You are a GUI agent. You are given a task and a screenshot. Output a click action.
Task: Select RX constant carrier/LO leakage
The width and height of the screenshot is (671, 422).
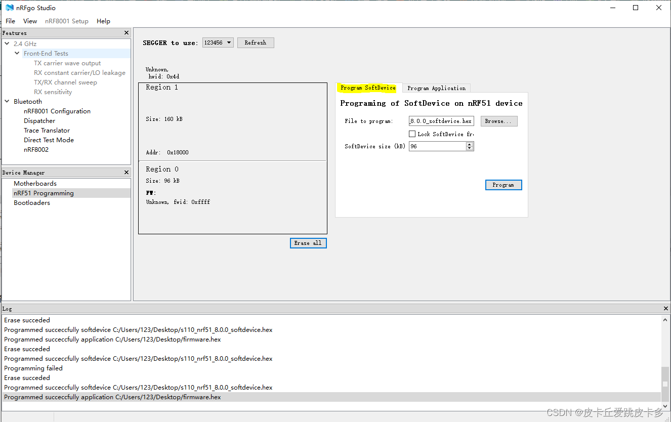pyautogui.click(x=79, y=73)
